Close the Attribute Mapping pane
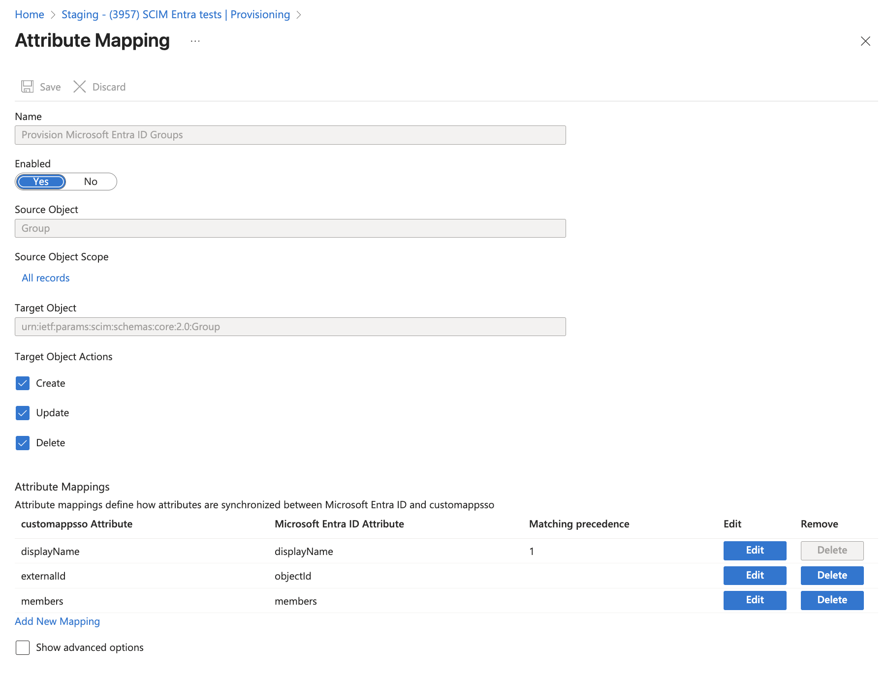887x677 pixels. [865, 41]
